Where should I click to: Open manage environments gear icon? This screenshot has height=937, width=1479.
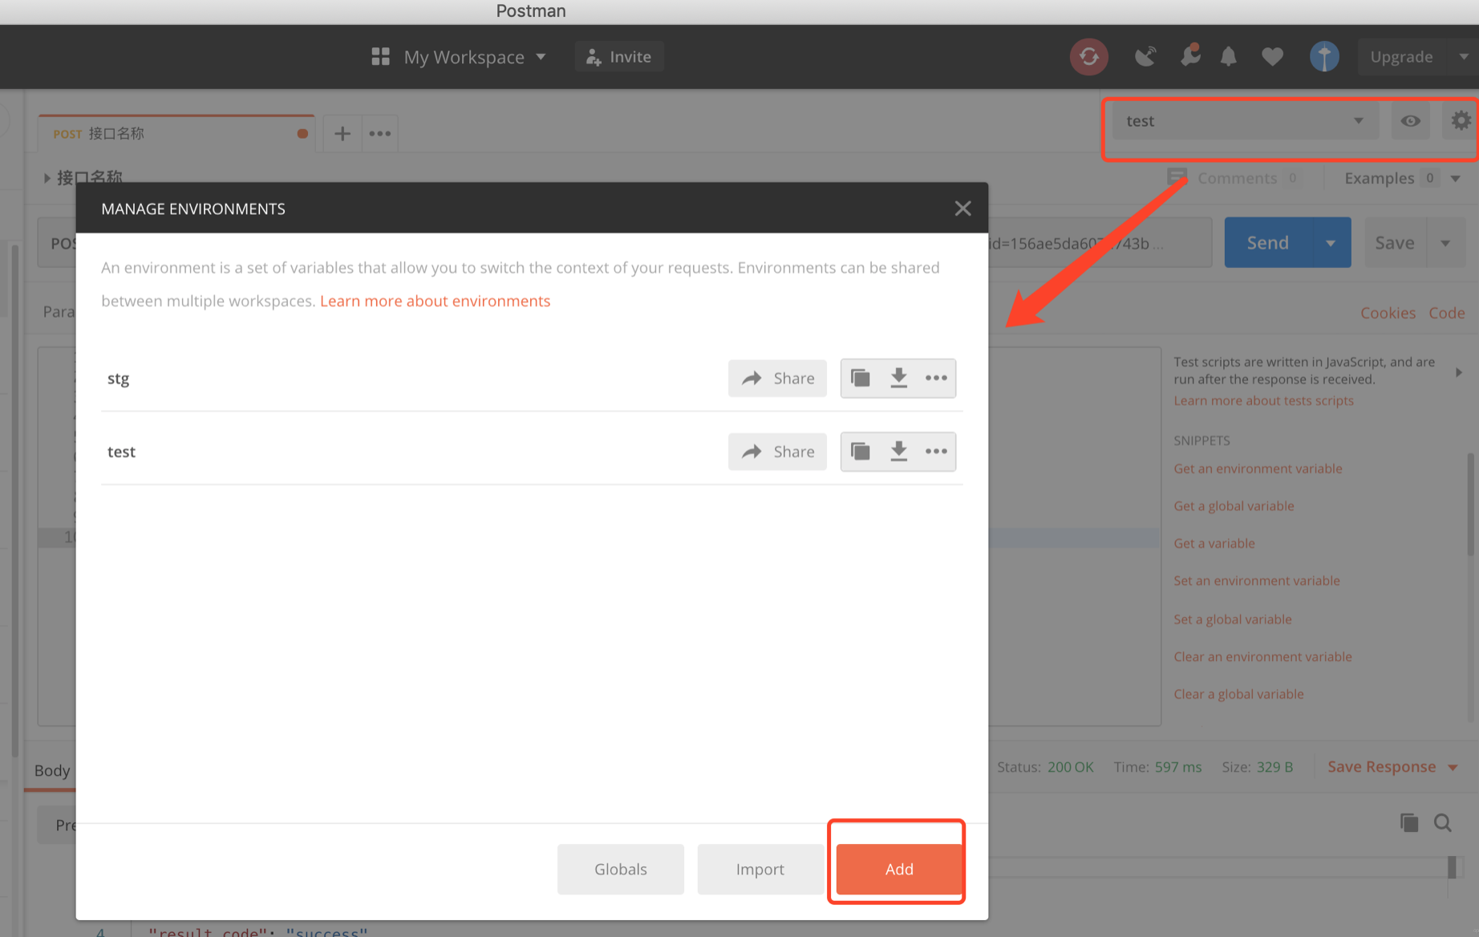1461,120
